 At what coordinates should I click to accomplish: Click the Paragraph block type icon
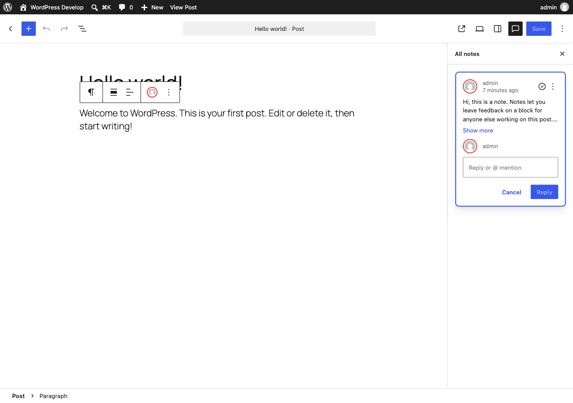pos(91,92)
